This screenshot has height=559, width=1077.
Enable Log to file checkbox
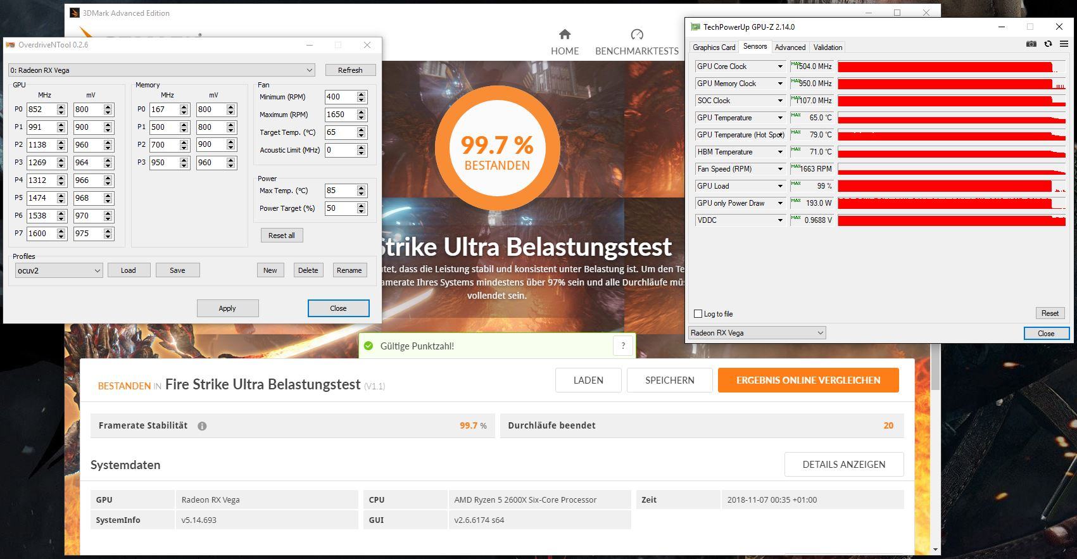pyautogui.click(x=698, y=314)
